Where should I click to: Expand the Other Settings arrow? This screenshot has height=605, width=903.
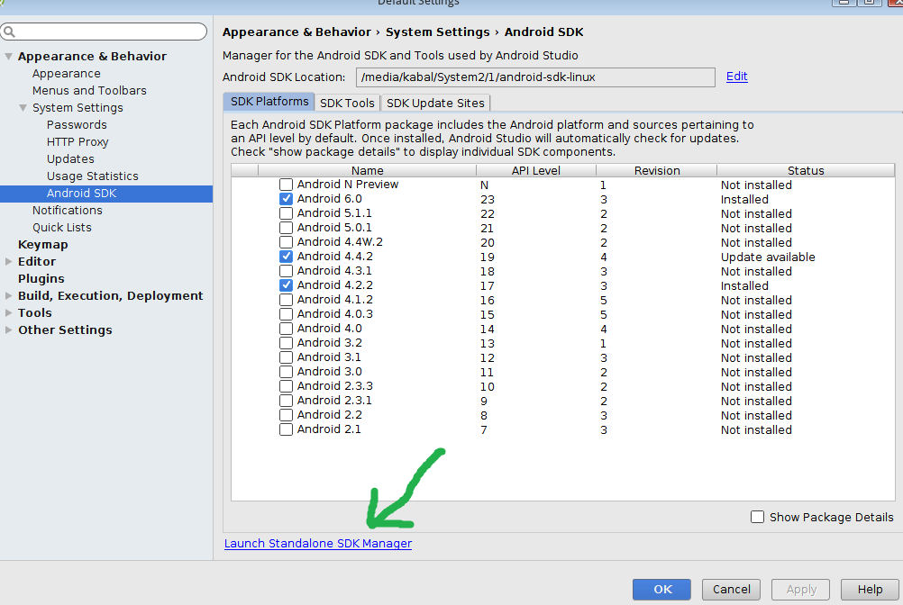pyautogui.click(x=9, y=330)
